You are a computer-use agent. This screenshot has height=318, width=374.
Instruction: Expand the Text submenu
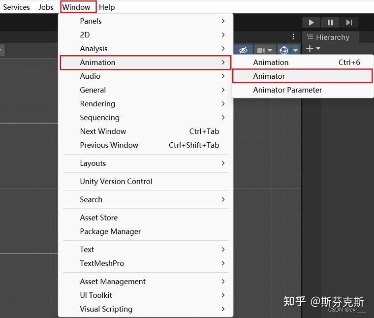tap(146, 250)
